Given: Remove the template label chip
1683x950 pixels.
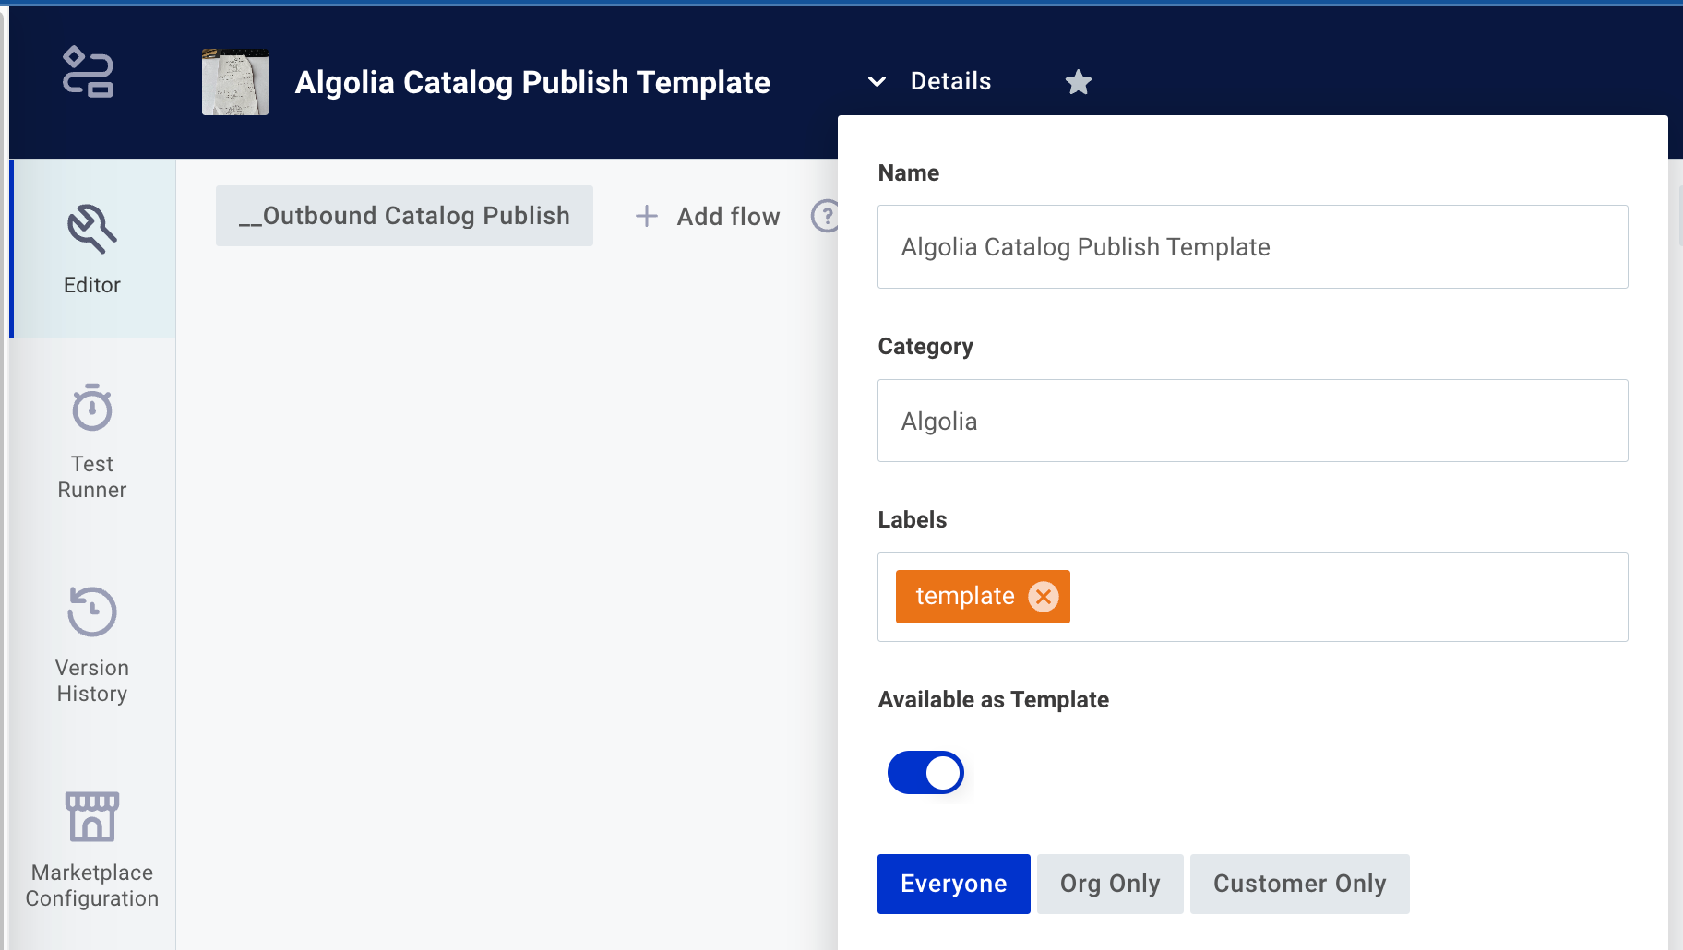Looking at the screenshot, I should (1044, 597).
